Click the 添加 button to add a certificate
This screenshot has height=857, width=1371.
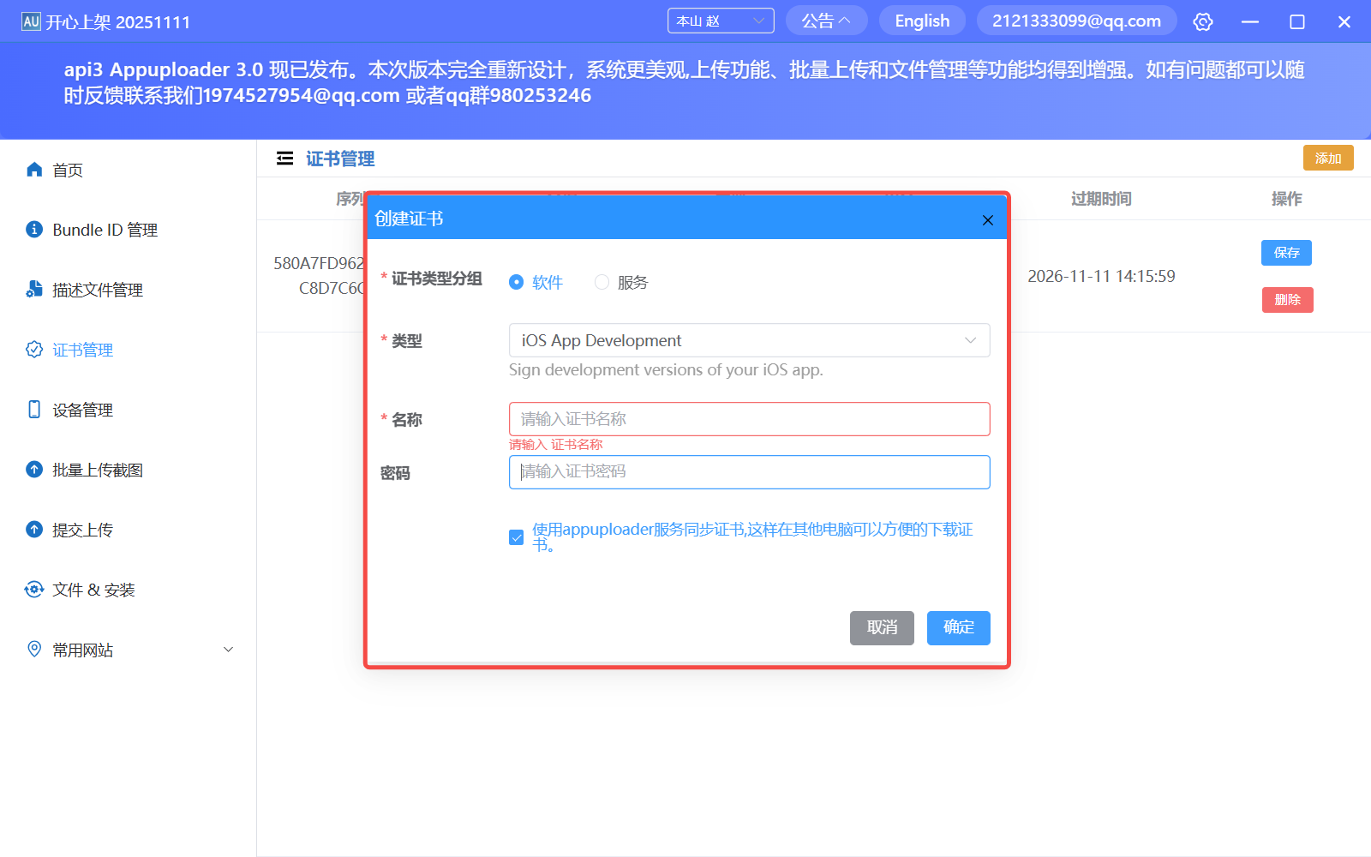pos(1327,158)
